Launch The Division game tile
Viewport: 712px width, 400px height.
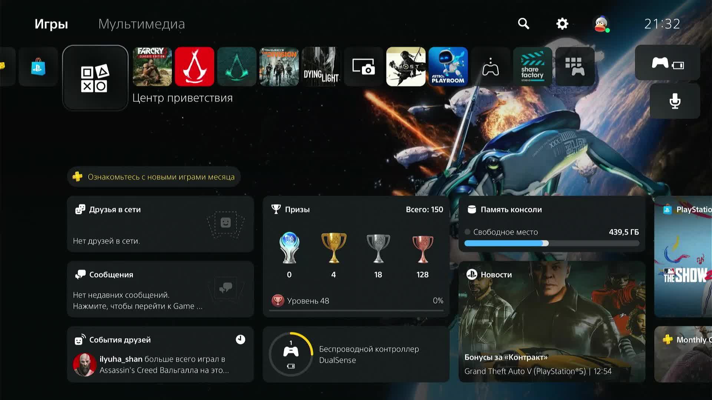click(x=279, y=67)
